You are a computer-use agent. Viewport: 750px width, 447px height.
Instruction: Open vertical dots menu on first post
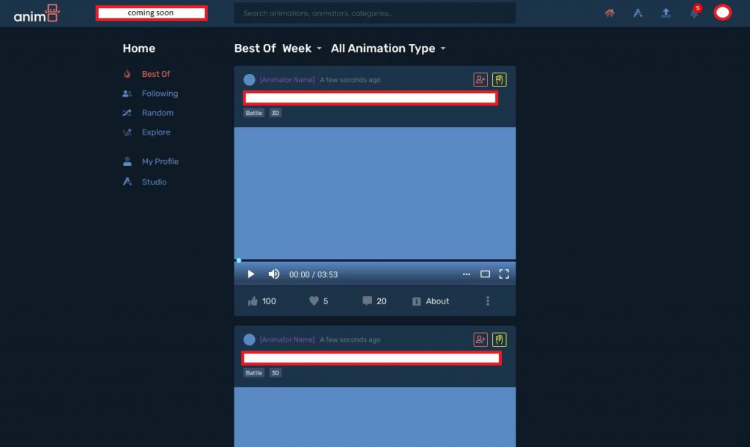tap(487, 301)
